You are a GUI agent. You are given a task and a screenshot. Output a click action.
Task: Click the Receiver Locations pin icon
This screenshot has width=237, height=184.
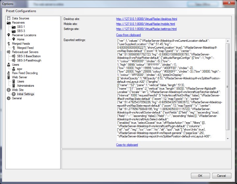9,35
